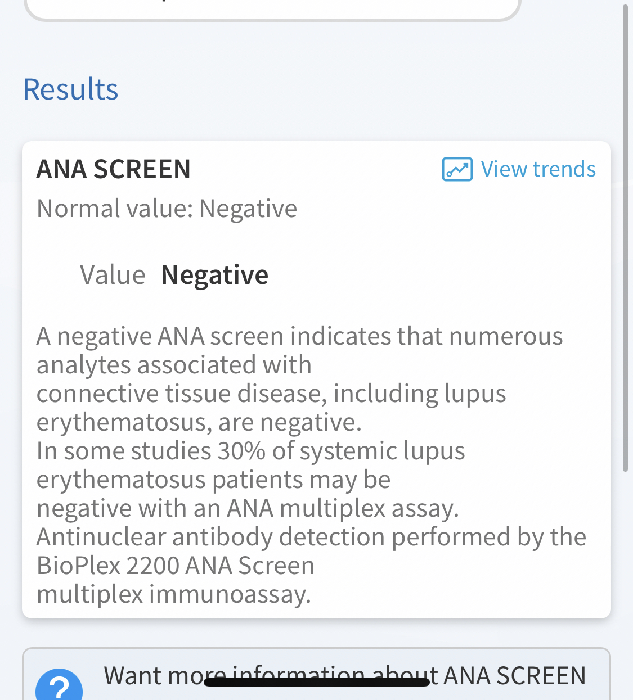Select the multiplex immunoassay text
Image resolution: width=633 pixels, height=700 pixels.
point(174,594)
